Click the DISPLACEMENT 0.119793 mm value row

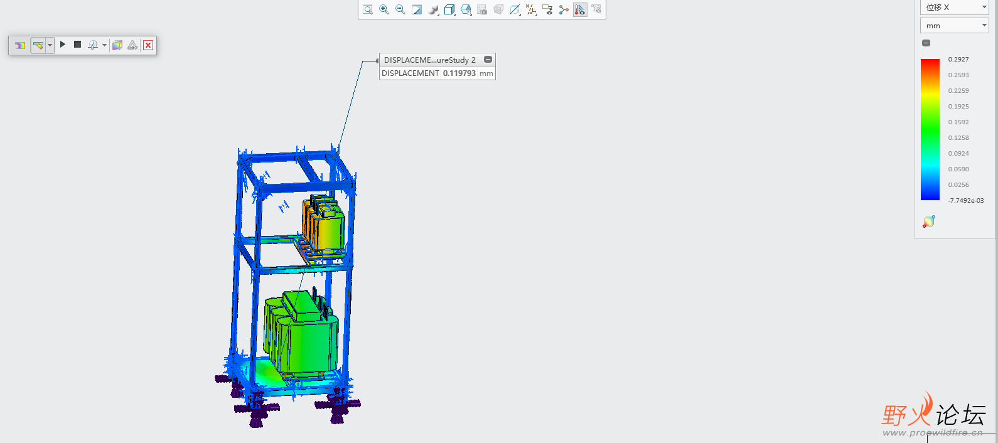pyautogui.click(x=437, y=73)
